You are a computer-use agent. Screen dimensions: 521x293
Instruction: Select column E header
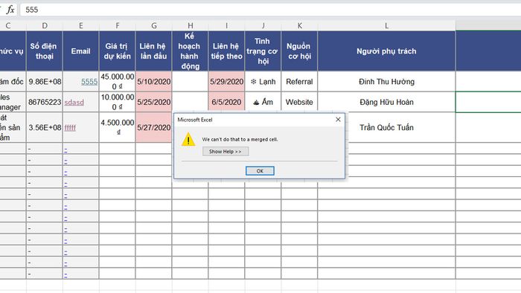(80, 25)
